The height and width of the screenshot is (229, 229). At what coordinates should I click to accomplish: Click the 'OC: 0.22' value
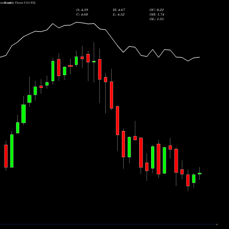tap(157, 10)
